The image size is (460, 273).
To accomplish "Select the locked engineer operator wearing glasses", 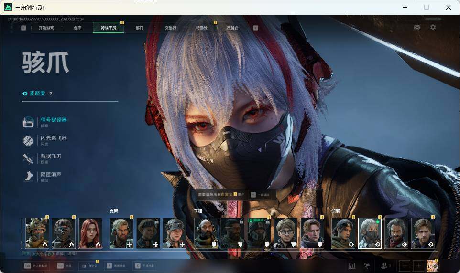I will pos(232,233).
